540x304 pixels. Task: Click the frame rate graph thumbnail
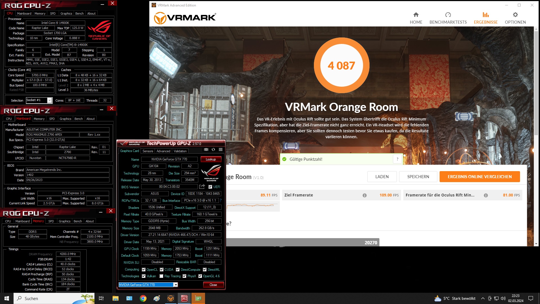click(x=253, y=206)
